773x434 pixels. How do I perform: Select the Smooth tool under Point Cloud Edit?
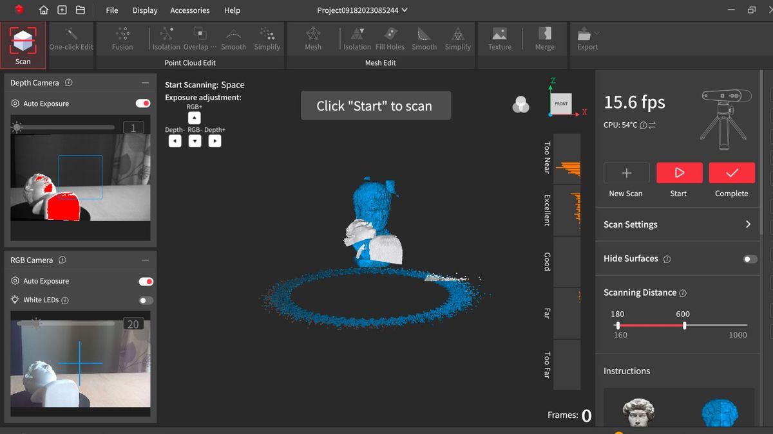(233, 37)
